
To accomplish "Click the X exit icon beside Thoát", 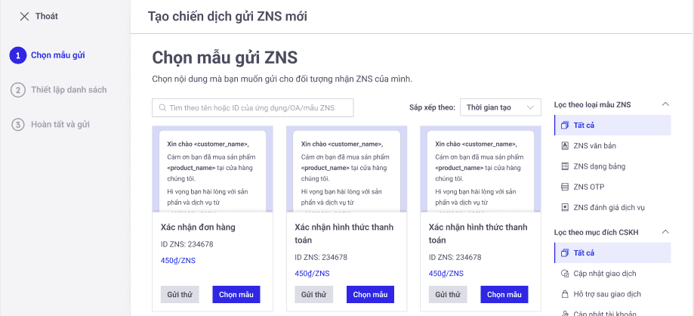I will [x=25, y=16].
